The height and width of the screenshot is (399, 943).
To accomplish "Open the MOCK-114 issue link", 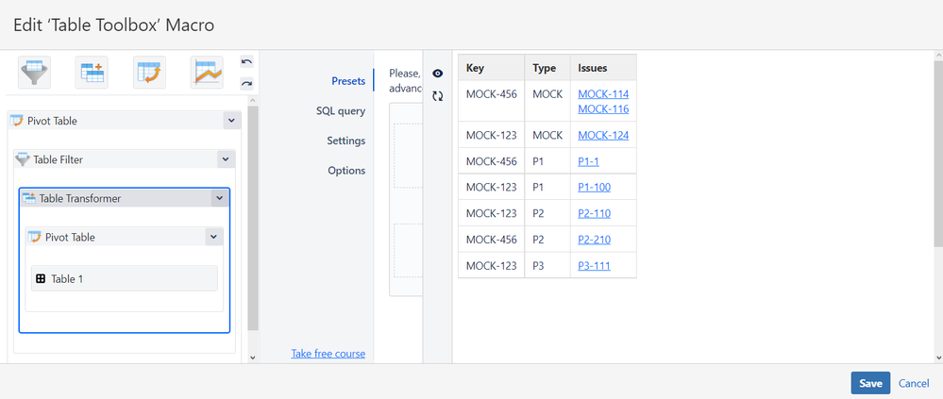I will 603,93.
